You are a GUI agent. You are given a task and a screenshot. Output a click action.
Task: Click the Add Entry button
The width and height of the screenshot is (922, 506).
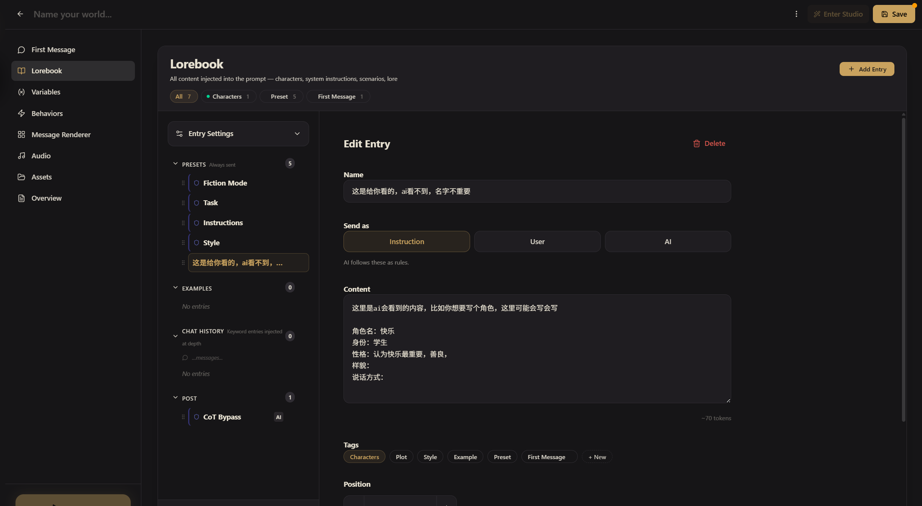point(866,69)
